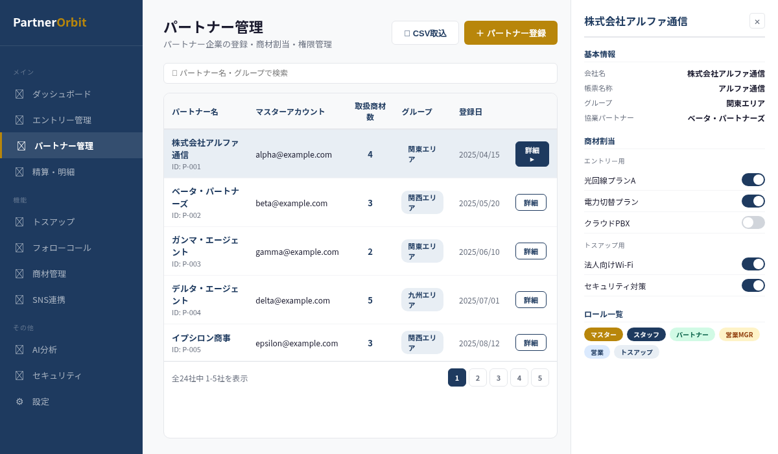Click the SNS連携 sidebar icon

[x=19, y=300]
